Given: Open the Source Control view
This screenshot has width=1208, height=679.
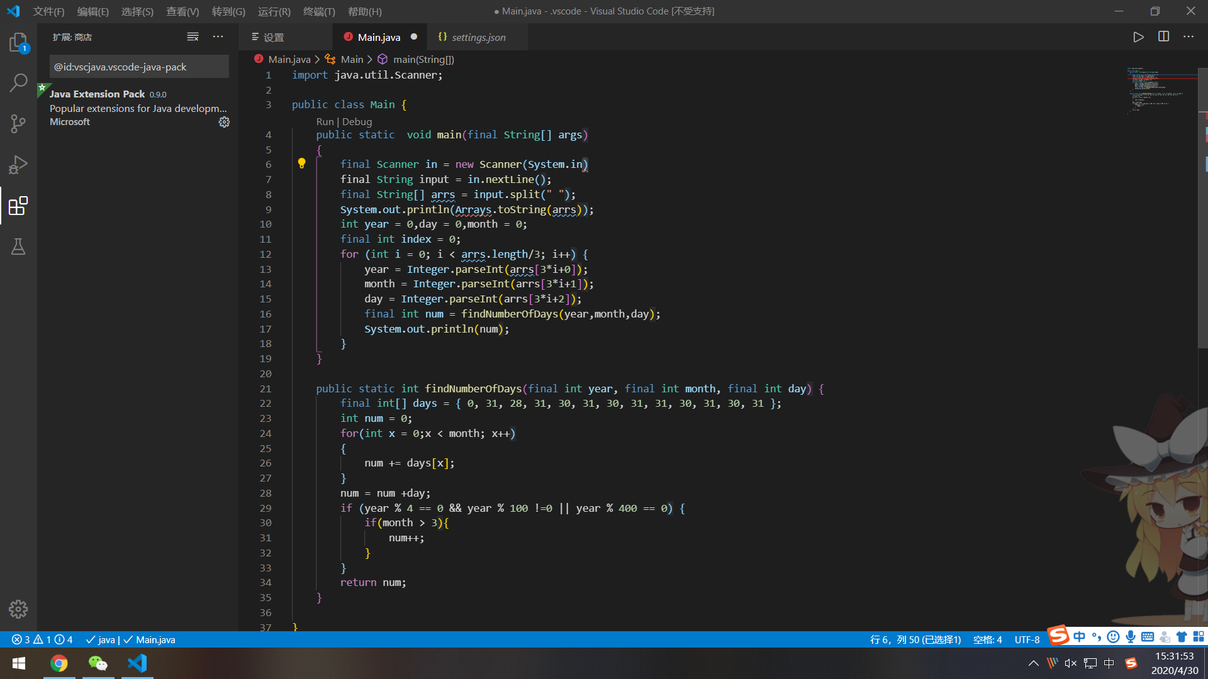Looking at the screenshot, I should coord(18,124).
